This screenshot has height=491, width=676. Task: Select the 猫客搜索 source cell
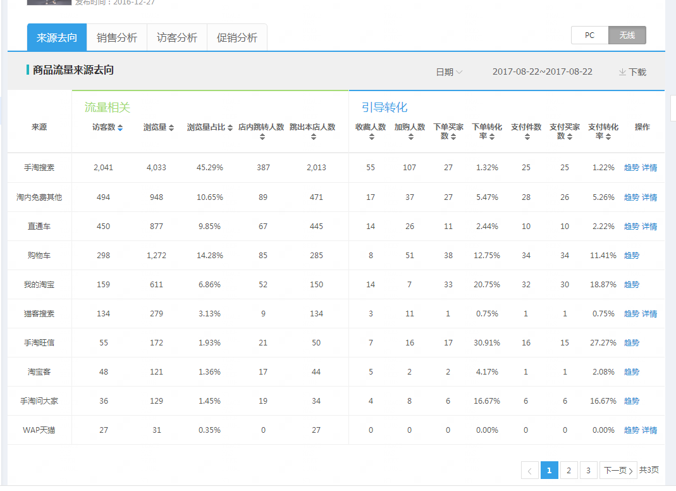coord(39,314)
